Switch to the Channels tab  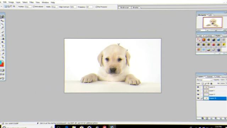(209, 77)
